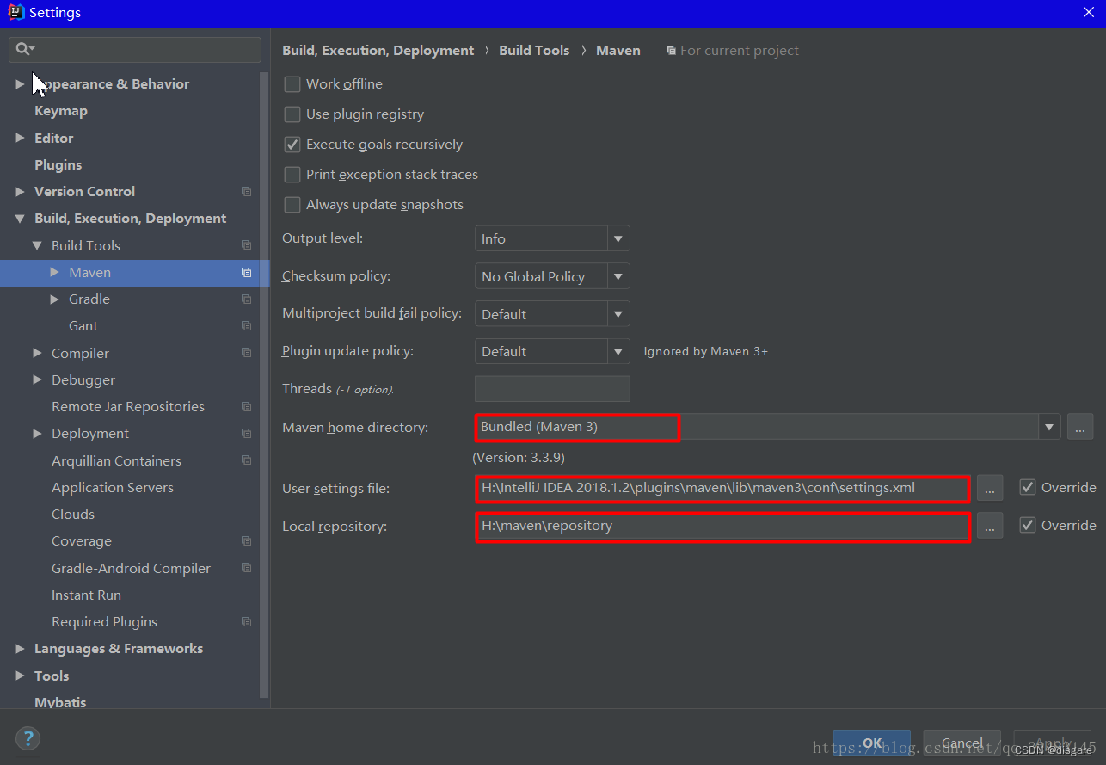
Task: Click the Threads input field
Action: [x=552, y=389]
